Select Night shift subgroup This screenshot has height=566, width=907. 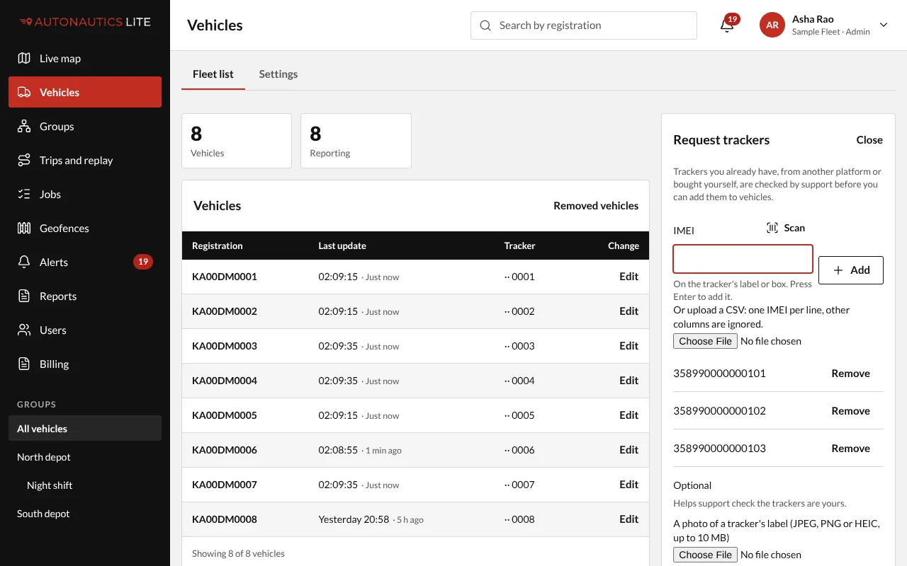(x=85, y=485)
